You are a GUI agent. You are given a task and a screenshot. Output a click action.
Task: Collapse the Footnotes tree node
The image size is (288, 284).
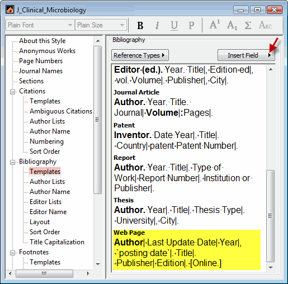[x=12, y=253]
